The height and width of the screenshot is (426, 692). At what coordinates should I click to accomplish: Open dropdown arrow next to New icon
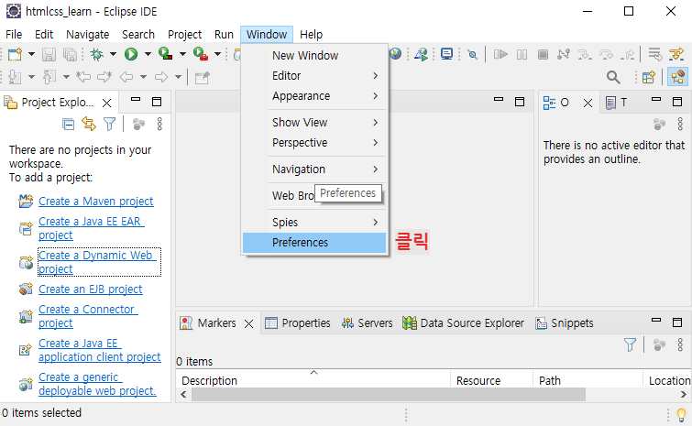coord(31,54)
